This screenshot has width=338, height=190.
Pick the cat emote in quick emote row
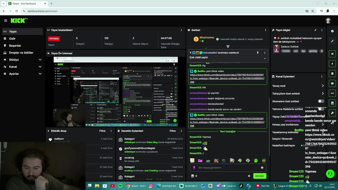pyautogui.click(x=216, y=160)
